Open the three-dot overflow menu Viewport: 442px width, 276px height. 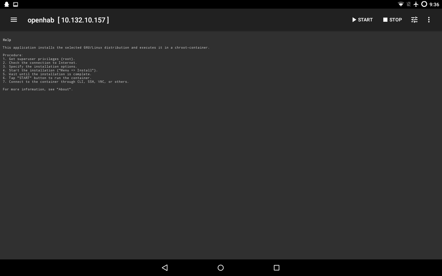(x=429, y=20)
